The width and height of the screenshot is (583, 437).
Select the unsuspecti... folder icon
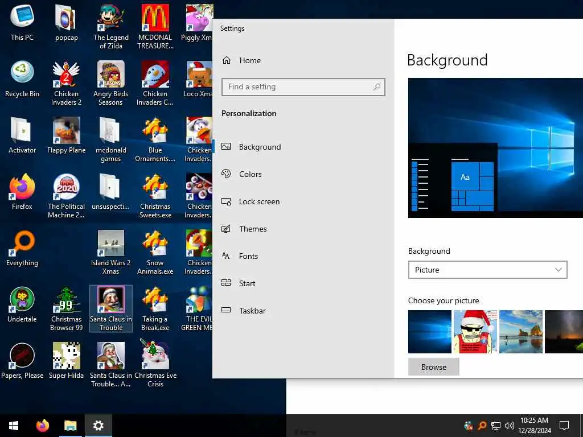pos(111,192)
